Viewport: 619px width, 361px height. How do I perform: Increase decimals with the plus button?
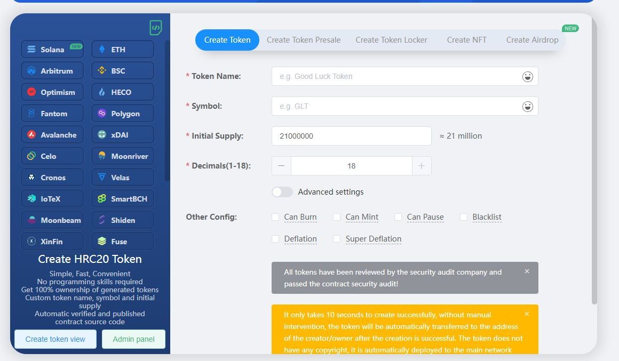point(422,166)
